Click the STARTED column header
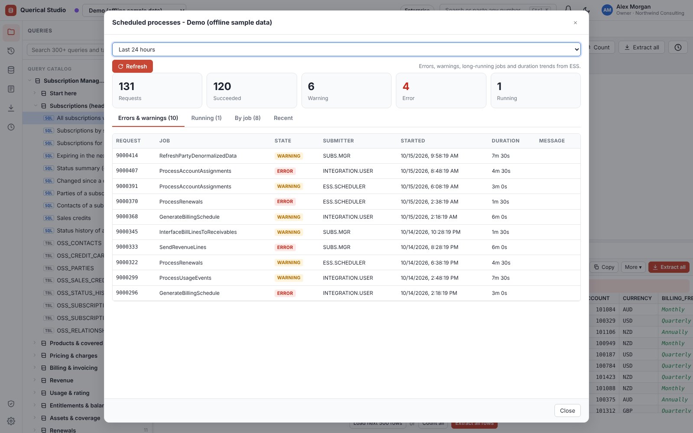Image resolution: width=693 pixels, height=433 pixels. [x=413, y=141]
